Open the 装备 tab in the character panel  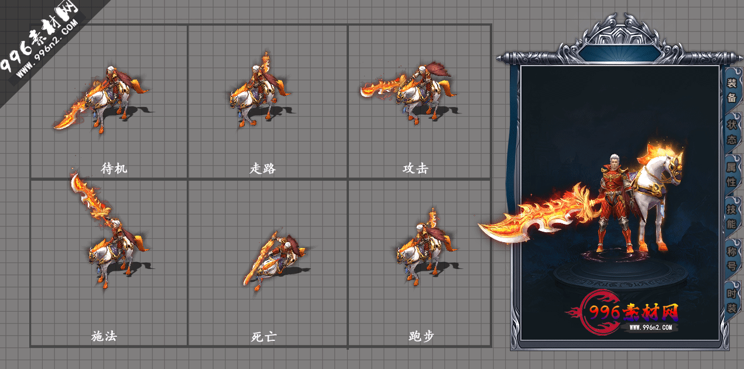(x=732, y=91)
